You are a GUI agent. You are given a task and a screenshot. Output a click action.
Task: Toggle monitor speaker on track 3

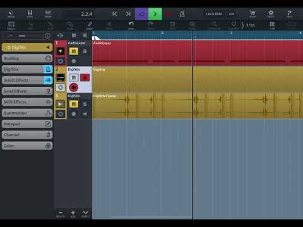[85, 114]
